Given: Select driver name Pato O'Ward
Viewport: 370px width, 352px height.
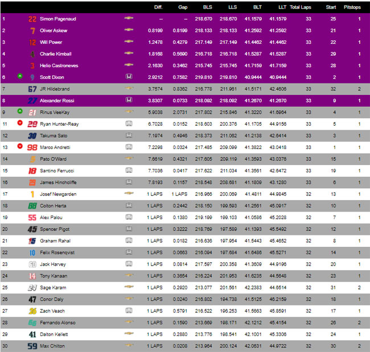Looking at the screenshot, I should coord(53,159).
